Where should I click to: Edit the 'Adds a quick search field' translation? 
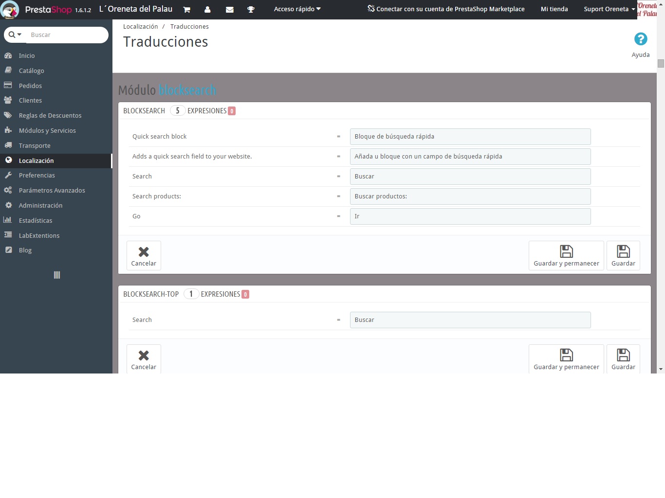click(x=470, y=157)
